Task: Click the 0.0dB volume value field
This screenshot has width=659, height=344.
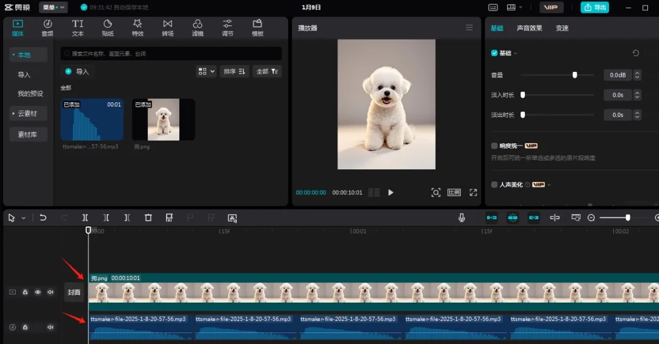Action: click(x=618, y=75)
